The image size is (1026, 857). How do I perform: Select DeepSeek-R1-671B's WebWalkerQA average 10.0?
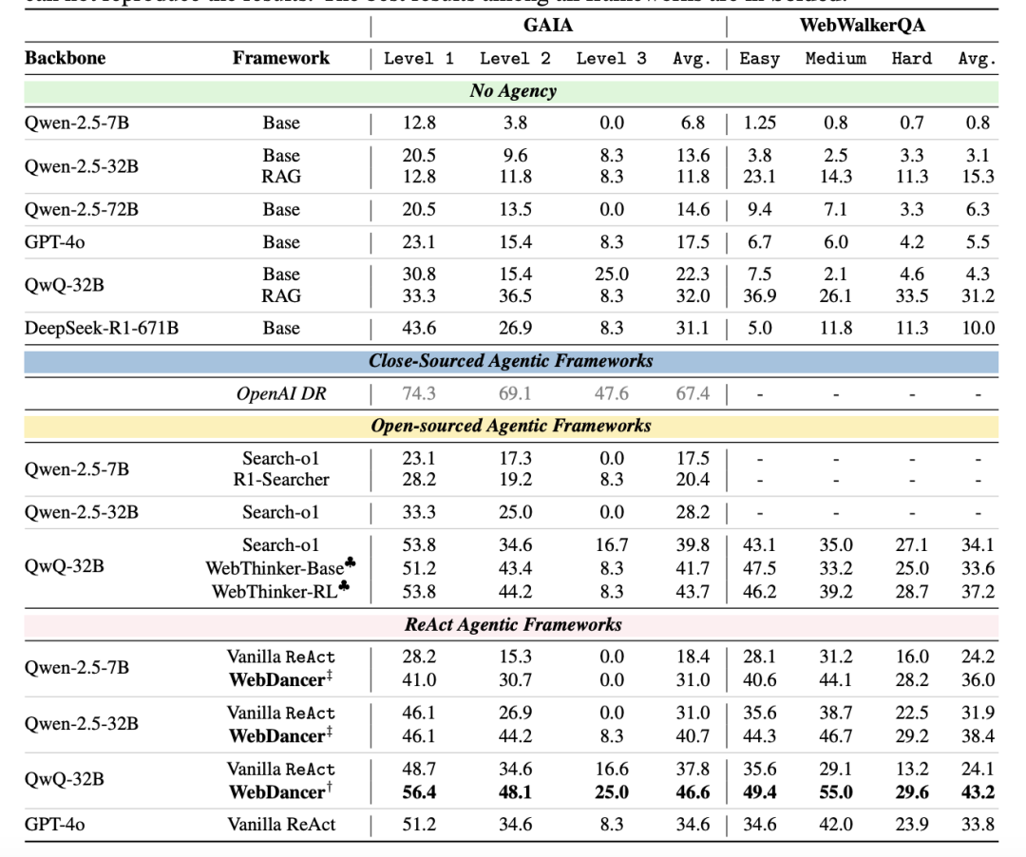tap(978, 328)
